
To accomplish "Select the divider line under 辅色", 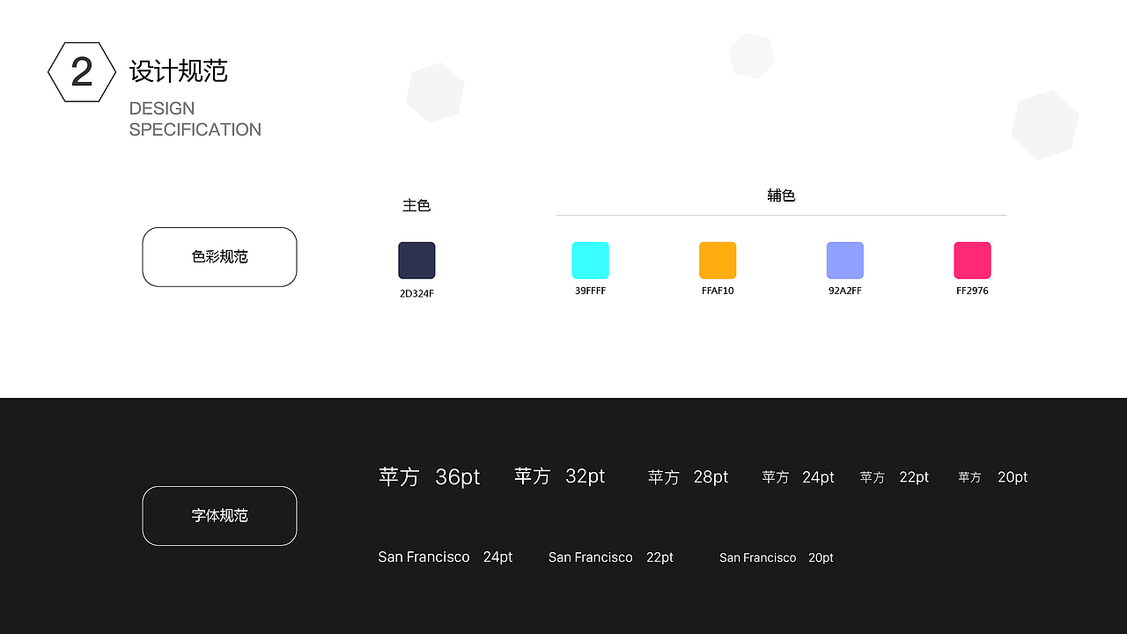I will 782,214.
